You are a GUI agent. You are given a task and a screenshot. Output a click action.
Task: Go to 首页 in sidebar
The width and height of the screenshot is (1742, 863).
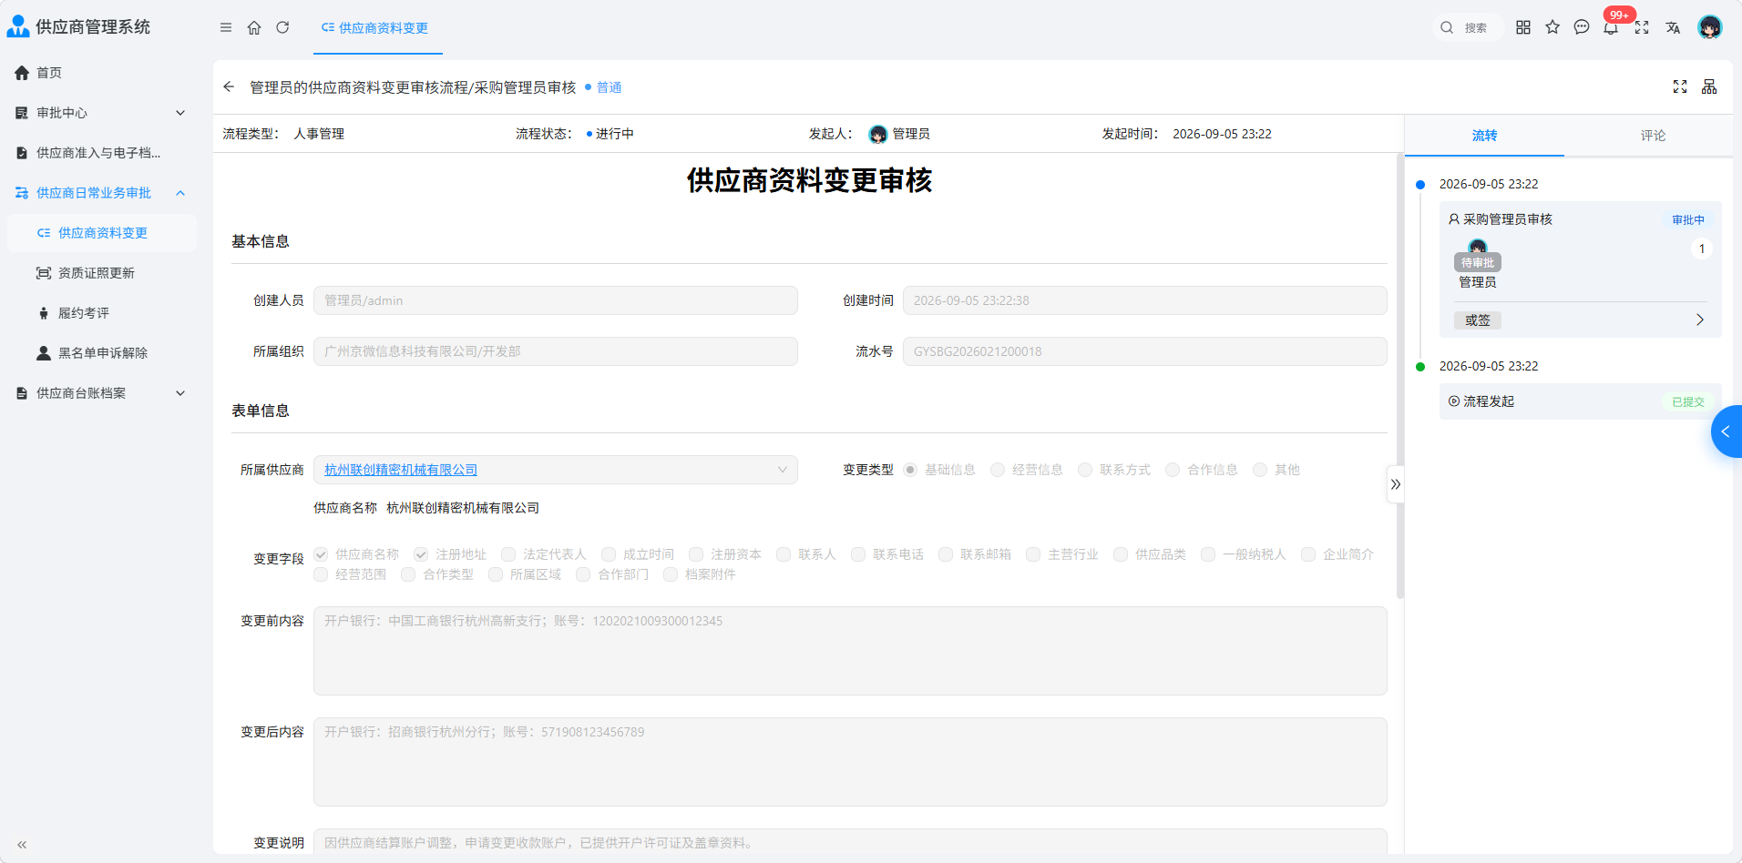pyautogui.click(x=102, y=73)
